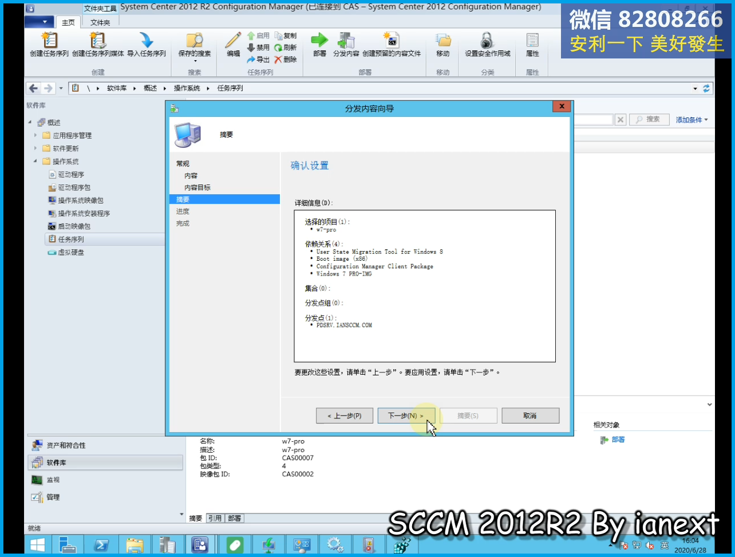The height and width of the screenshot is (557, 735).
Task: Click the clear search X button
Action: [x=621, y=120]
